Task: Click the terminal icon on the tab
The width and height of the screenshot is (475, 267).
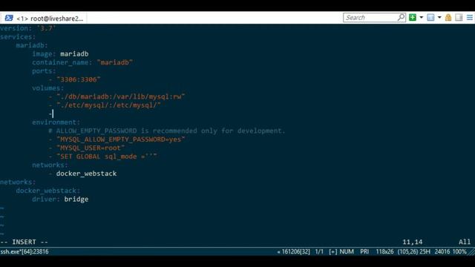Action: (9, 18)
